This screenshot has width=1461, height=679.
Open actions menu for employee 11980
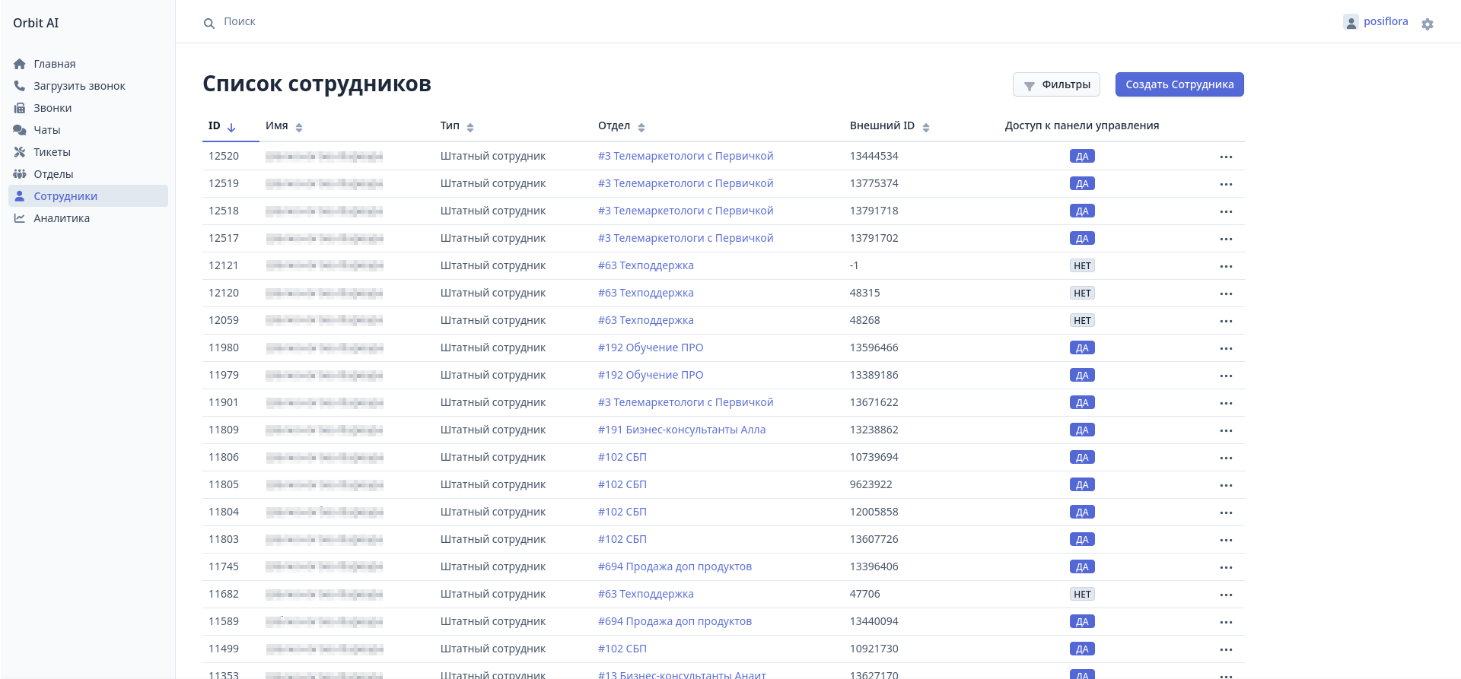(1226, 348)
